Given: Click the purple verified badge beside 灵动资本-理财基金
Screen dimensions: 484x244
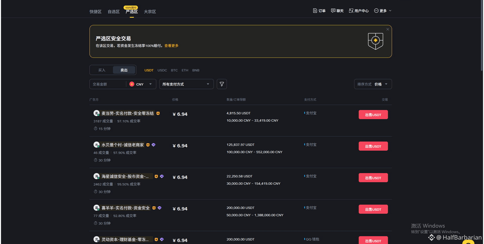Looking at the screenshot, I should pos(162,239).
